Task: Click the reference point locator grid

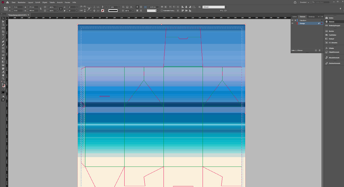Action: (6, 9)
